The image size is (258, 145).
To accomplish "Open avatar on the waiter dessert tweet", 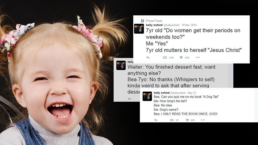I will pos(121,65).
